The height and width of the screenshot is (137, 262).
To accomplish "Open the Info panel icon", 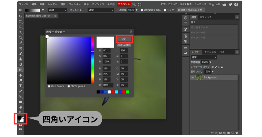I will [185, 18].
